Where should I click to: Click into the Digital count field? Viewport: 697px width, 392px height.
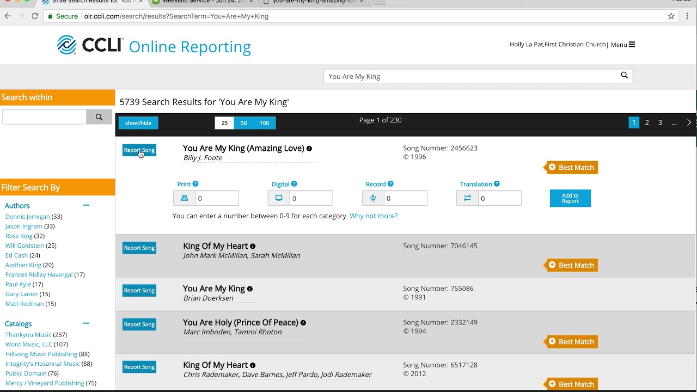point(311,198)
